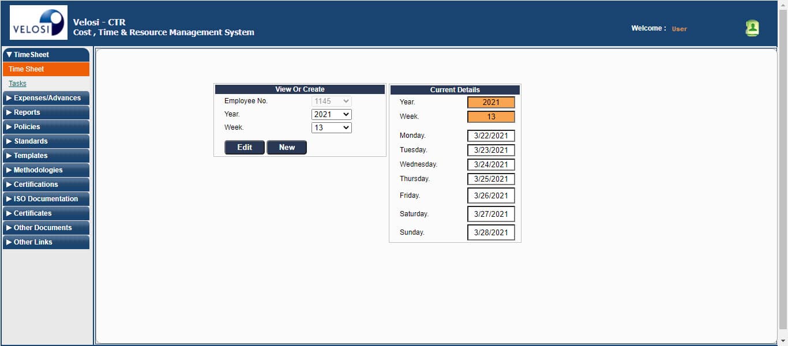Viewport: 788px width, 346px height.
Task: Select the Time Sheet menu item
Action: [x=27, y=69]
